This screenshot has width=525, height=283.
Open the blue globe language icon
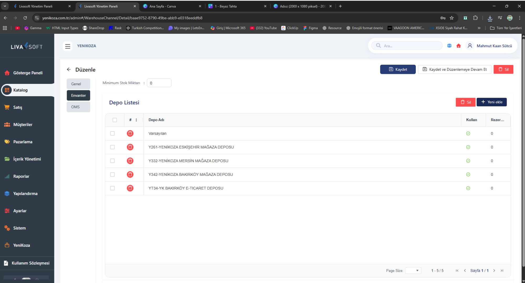click(449, 46)
